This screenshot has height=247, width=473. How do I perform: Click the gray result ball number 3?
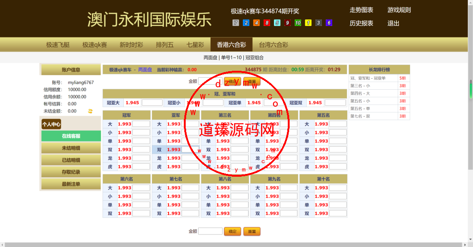tap(318, 23)
